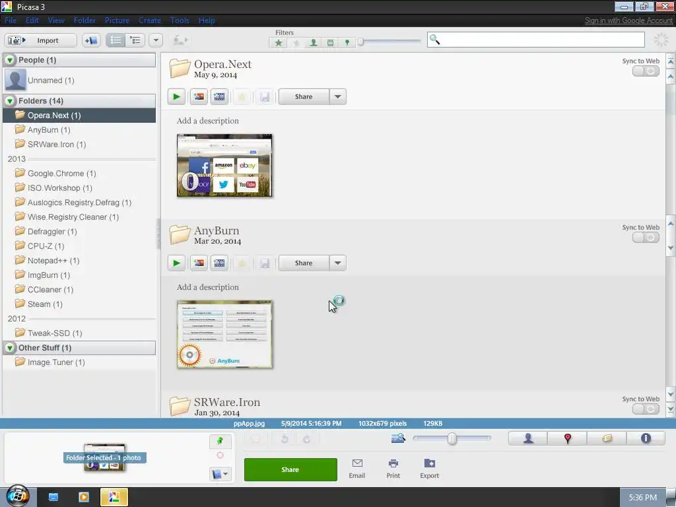The width and height of the screenshot is (676, 507).
Task: Click the search input field
Action: [536, 40]
